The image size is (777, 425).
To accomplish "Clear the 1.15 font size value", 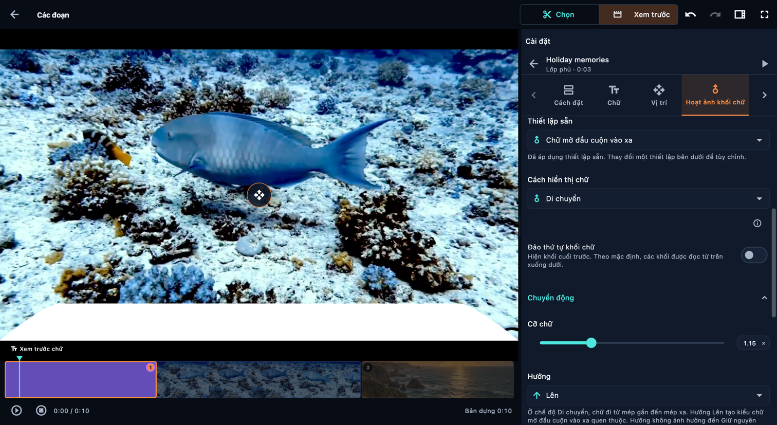I will coord(764,343).
